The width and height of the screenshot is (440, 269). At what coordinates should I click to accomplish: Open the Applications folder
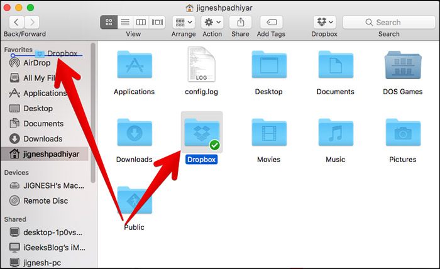134,67
